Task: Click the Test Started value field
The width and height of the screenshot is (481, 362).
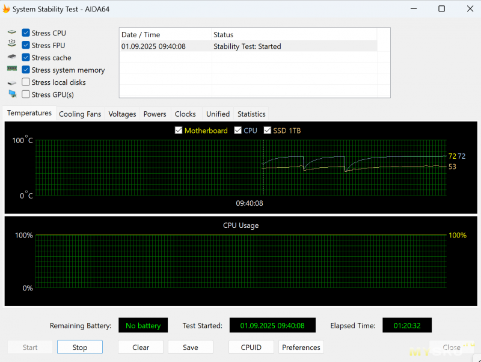Action: pos(272,325)
